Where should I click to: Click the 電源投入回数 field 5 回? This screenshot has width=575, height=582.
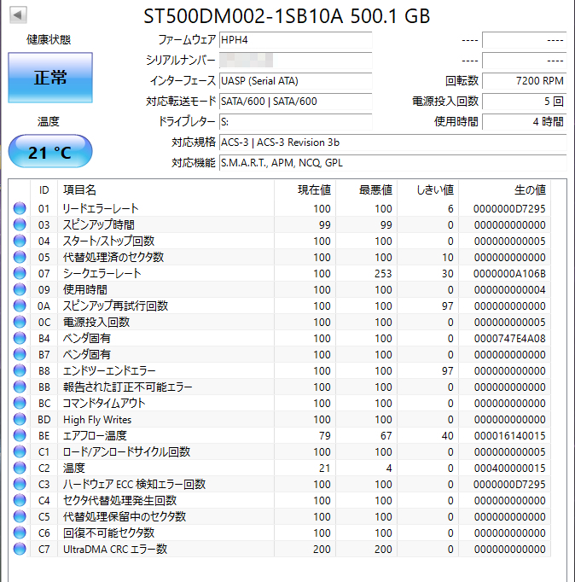click(525, 102)
